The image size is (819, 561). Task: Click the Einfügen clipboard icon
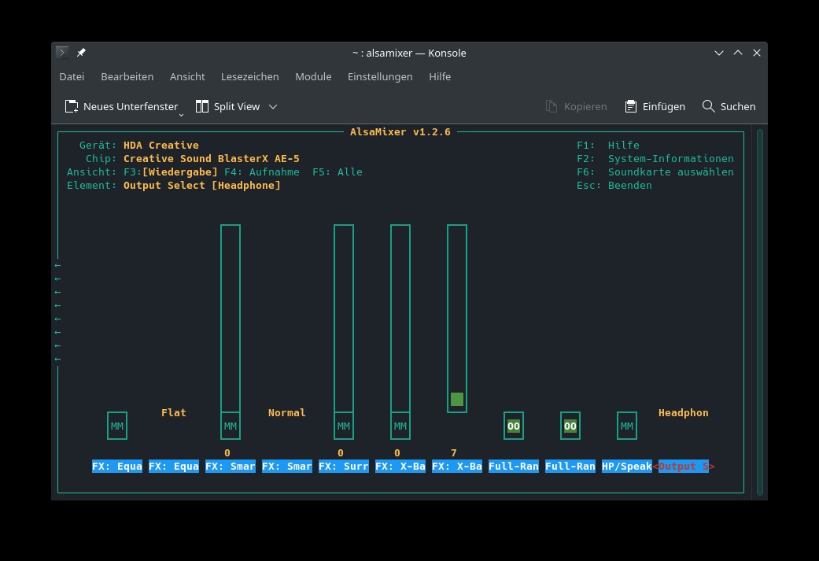[x=631, y=106]
